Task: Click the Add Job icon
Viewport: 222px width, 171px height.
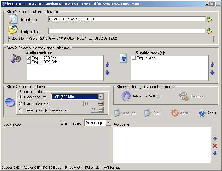Action: coord(117,113)
